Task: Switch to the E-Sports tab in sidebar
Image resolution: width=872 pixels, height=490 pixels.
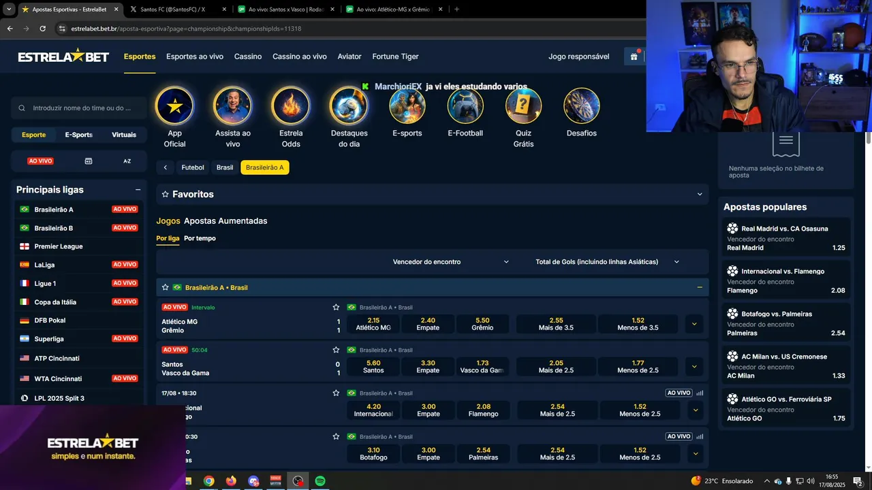Action: coord(79,135)
